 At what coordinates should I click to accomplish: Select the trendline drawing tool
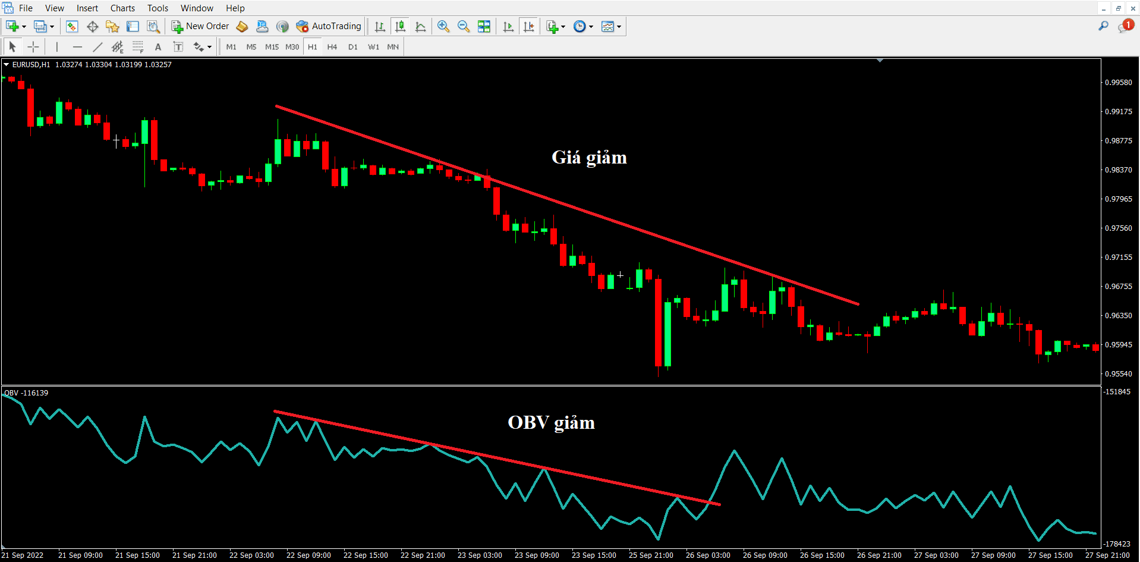97,46
